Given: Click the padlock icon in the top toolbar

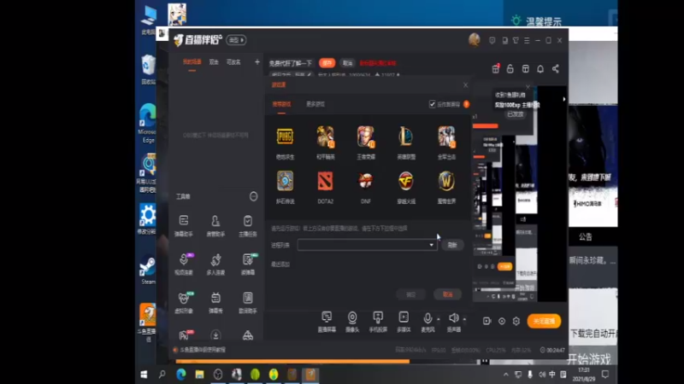Looking at the screenshot, I should (510, 69).
